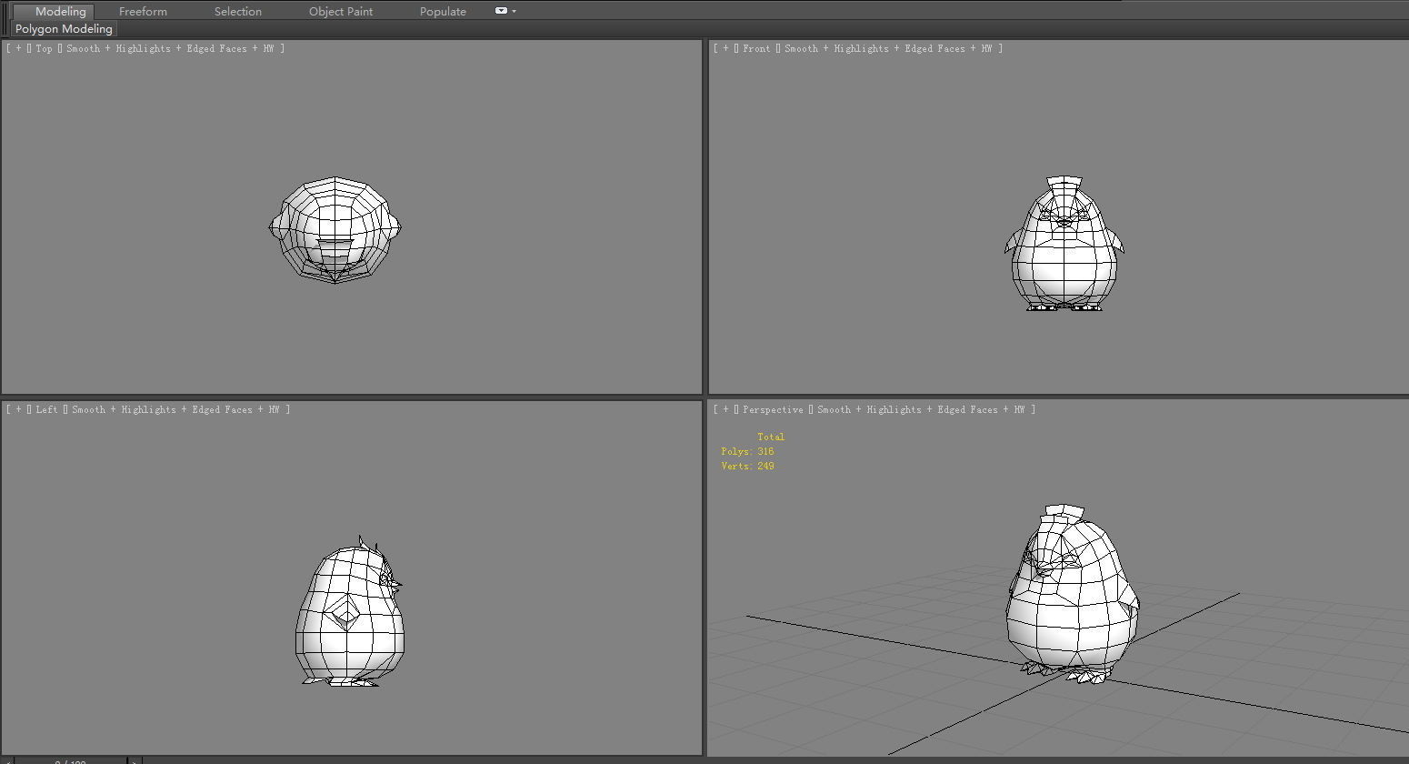Select the penguin model in the Left viewport
Image resolution: width=1409 pixels, height=764 pixels.
click(x=350, y=611)
